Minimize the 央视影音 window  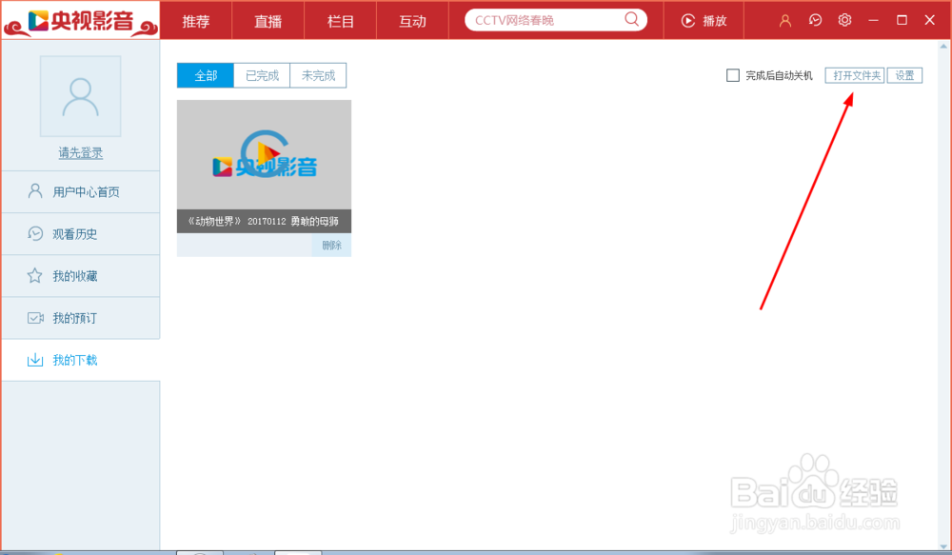tap(873, 21)
